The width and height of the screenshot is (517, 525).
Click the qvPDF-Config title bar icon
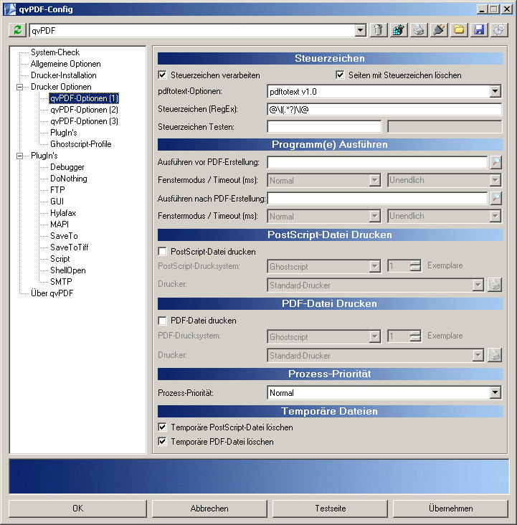pyautogui.click(x=10, y=9)
